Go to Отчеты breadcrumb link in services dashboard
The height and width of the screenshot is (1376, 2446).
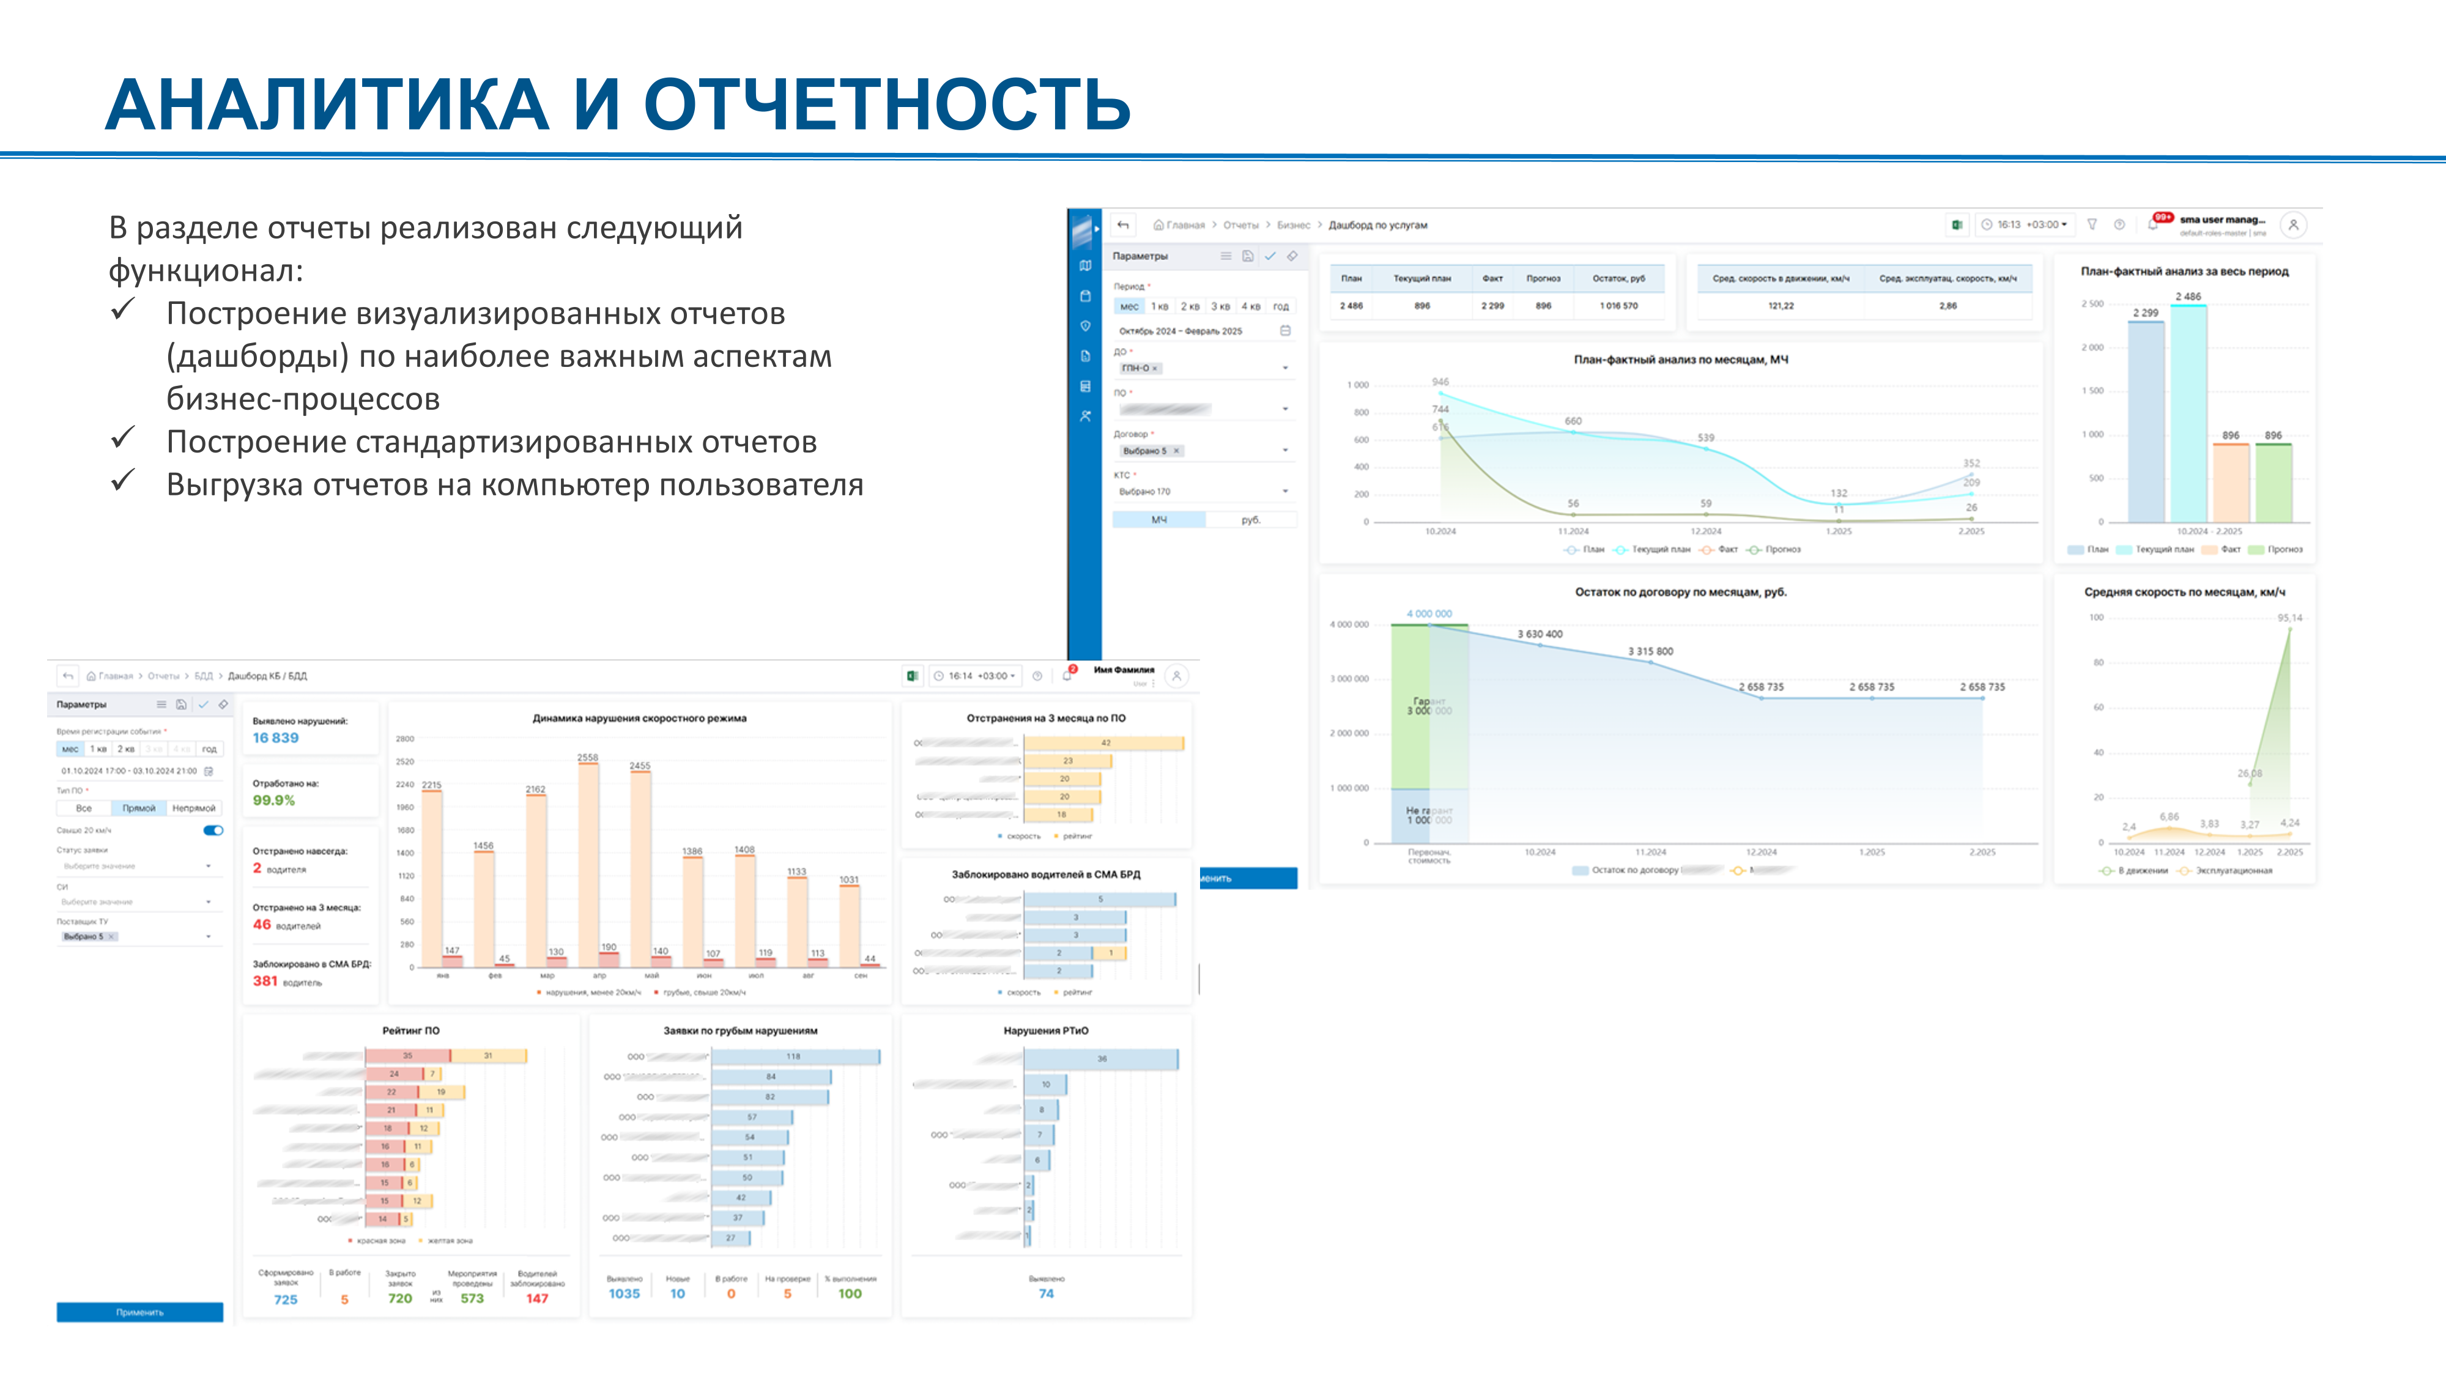(x=1240, y=226)
